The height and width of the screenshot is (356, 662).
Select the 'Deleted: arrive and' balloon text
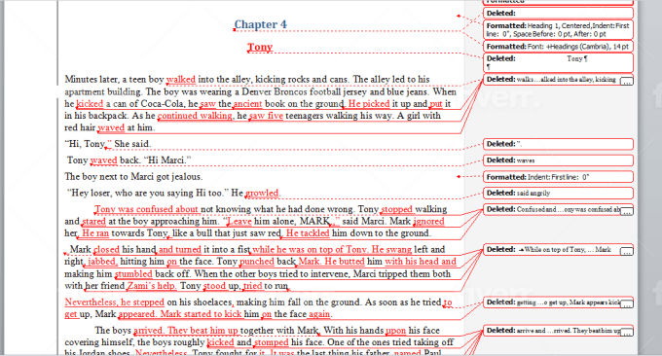[x=553, y=331]
